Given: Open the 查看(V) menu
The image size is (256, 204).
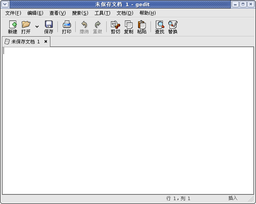Looking at the screenshot, I should point(57,13).
